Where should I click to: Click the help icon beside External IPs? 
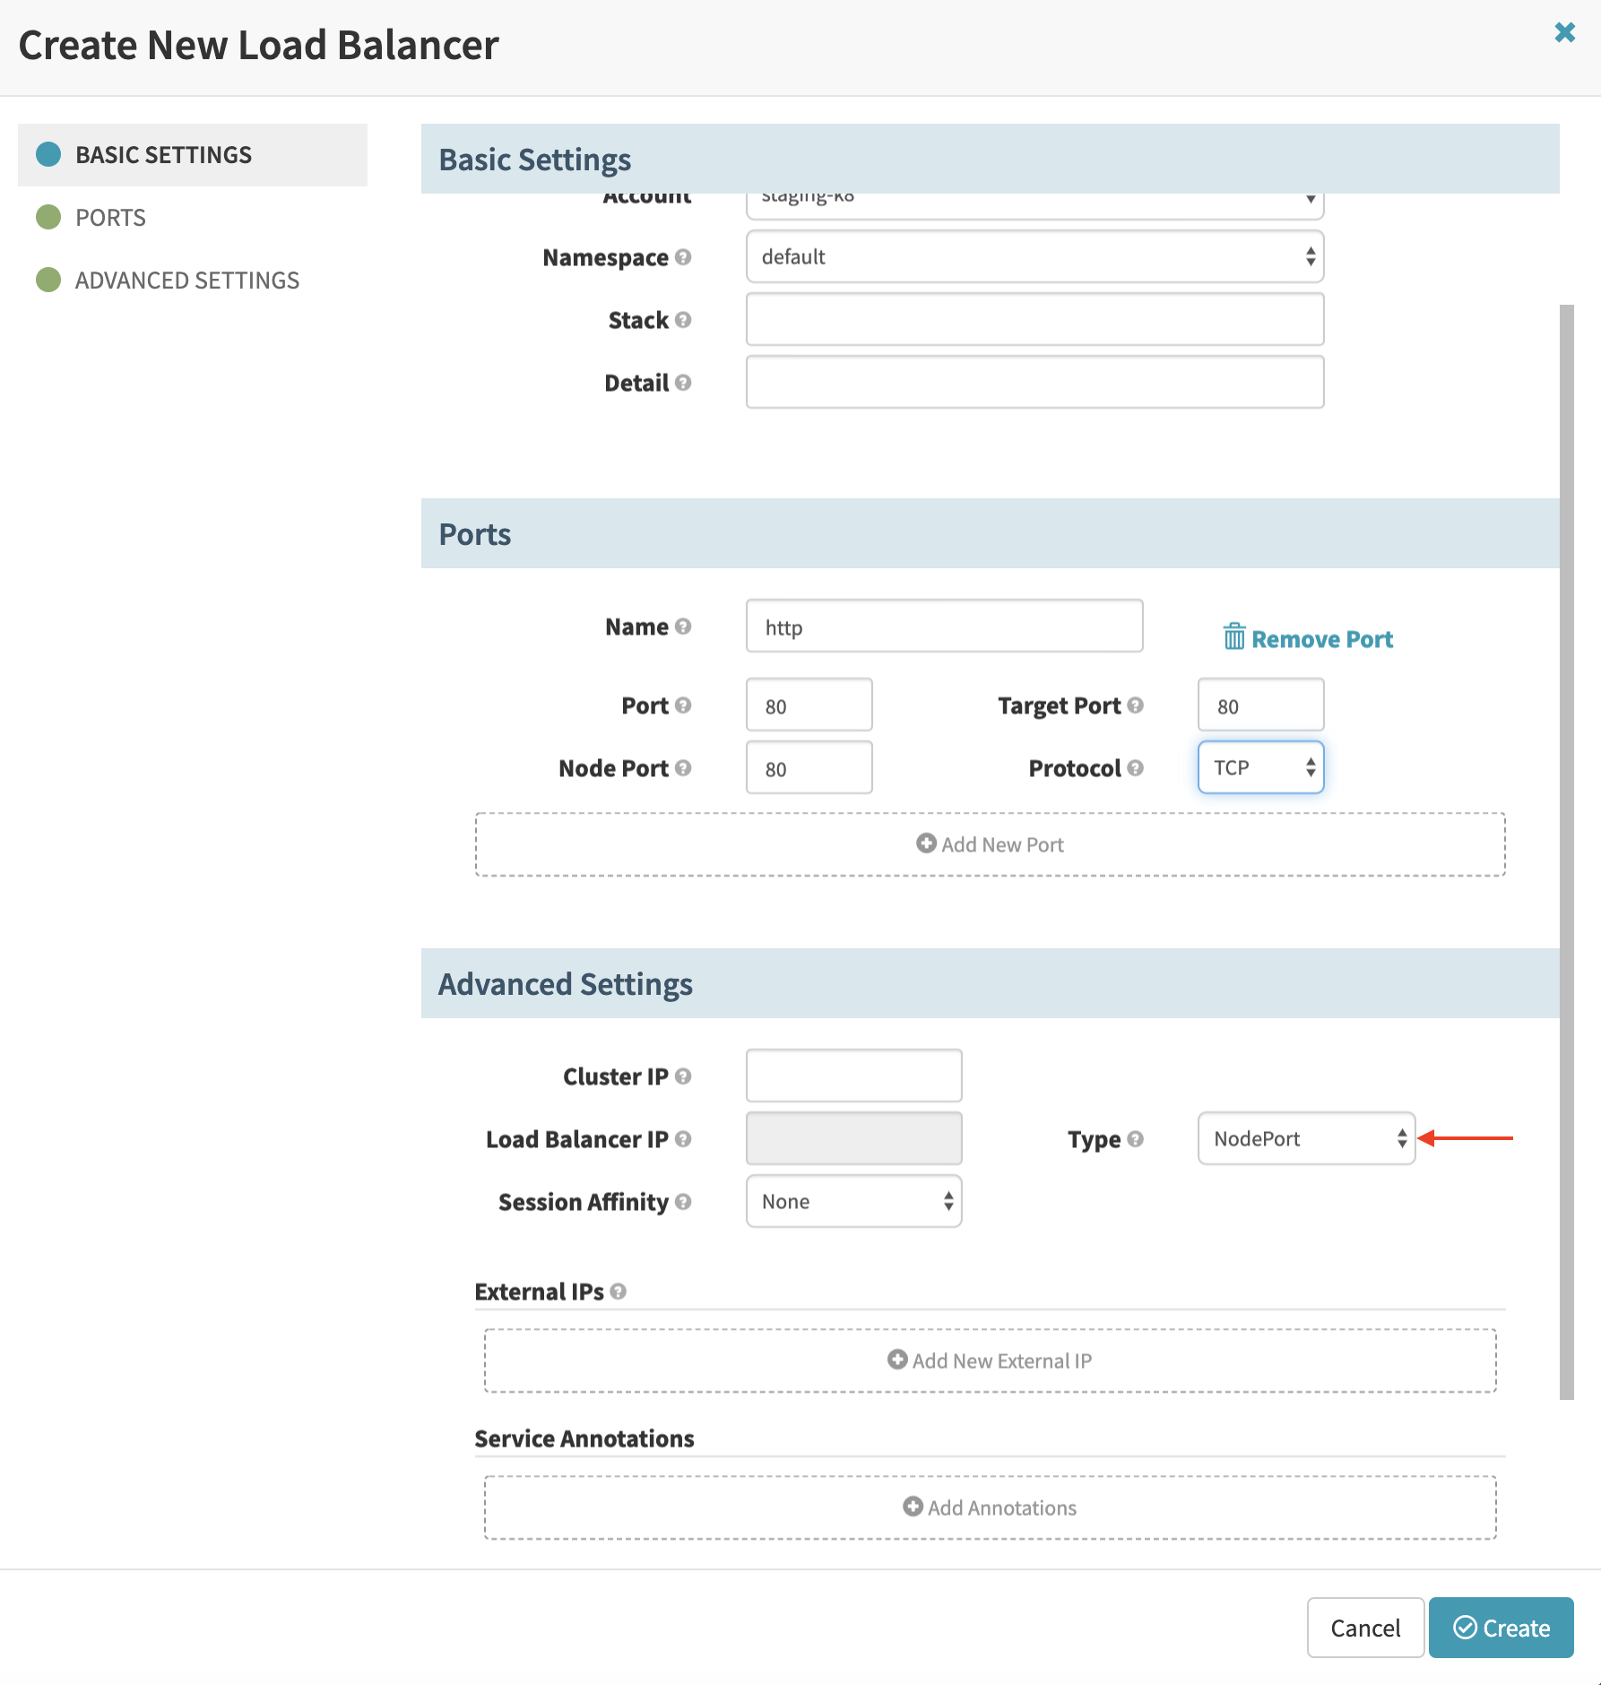tap(618, 1292)
